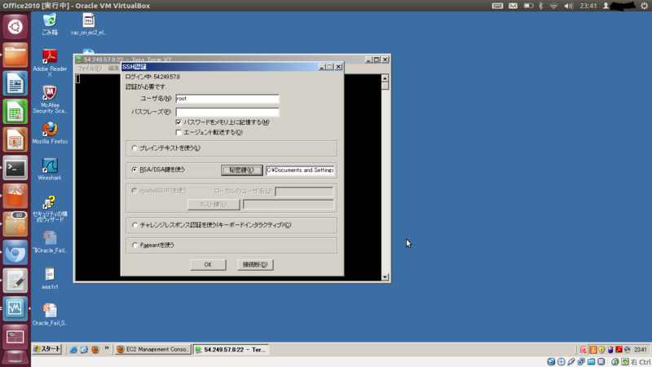The width and height of the screenshot is (652, 367).
Task: Open the system settings gear menu
Action: click(x=644, y=6)
